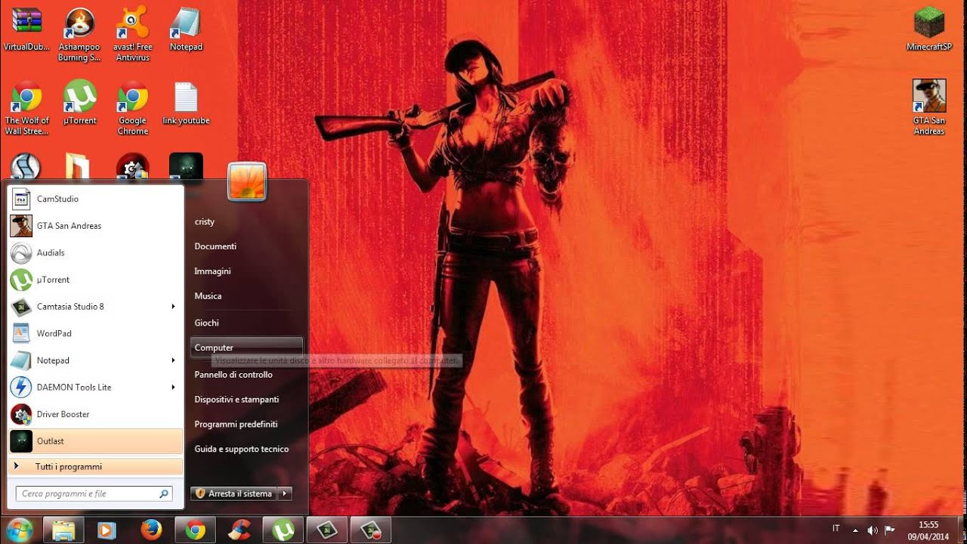The height and width of the screenshot is (544, 967).
Task: Open The Wolf of Wall Street desktop shortcut
Action: pyautogui.click(x=26, y=107)
